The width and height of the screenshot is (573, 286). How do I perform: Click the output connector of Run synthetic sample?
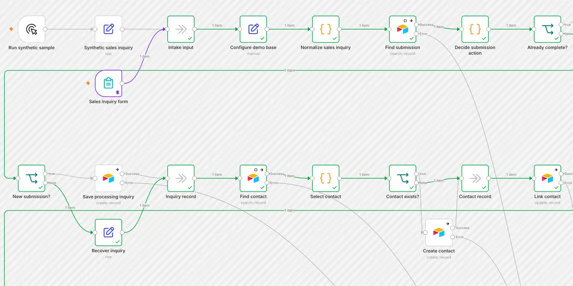pos(46,29)
